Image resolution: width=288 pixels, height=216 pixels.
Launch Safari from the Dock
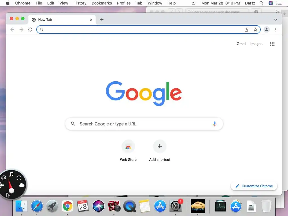[37, 206]
